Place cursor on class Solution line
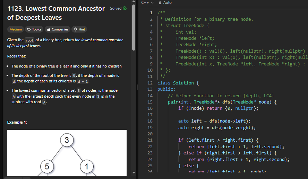Screen dimensions: 308x179 click(178, 83)
